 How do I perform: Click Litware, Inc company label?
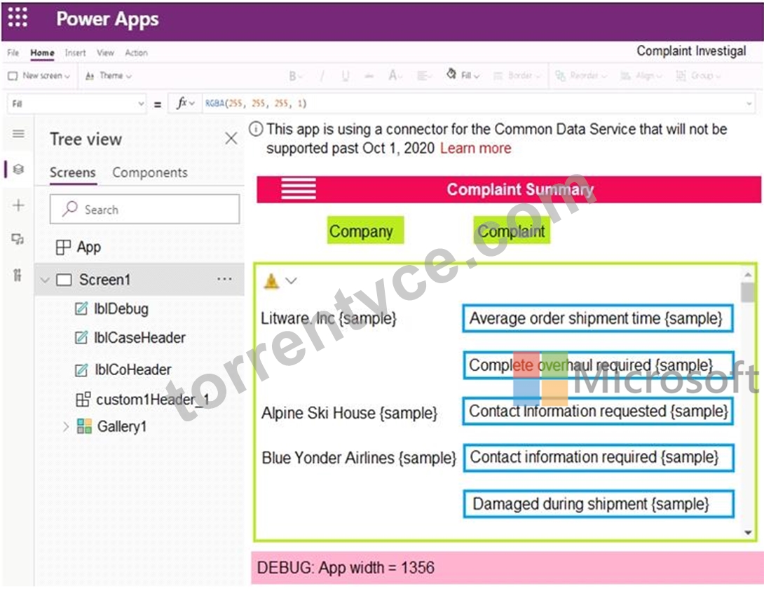point(329,319)
